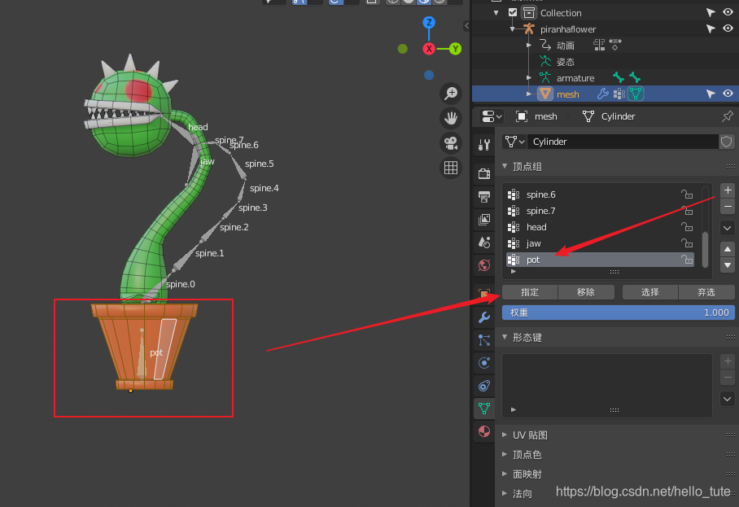Image resolution: width=739 pixels, height=507 pixels.
Task: Open the Particles properties tab
Action: pos(484,340)
